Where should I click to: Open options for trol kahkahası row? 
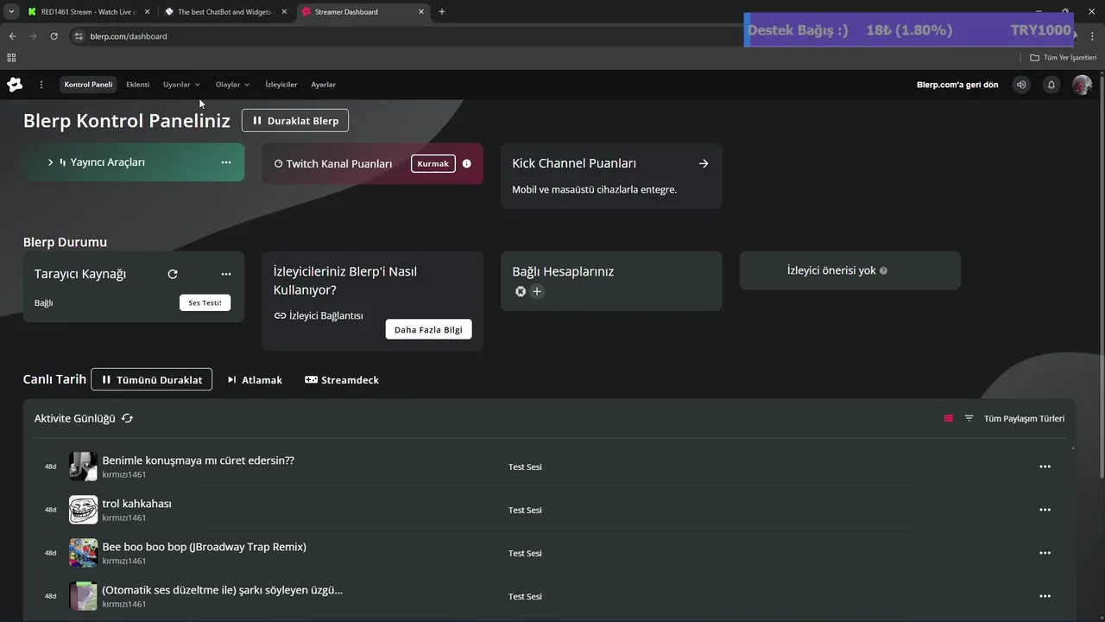tap(1045, 510)
